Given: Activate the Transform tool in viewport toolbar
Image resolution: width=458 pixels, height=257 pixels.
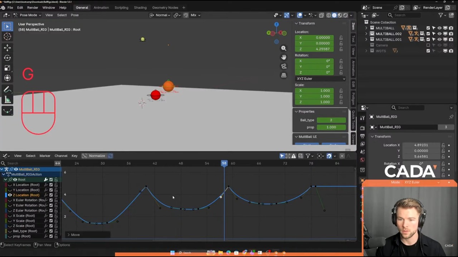Looking at the screenshot, I should tap(8, 78).
